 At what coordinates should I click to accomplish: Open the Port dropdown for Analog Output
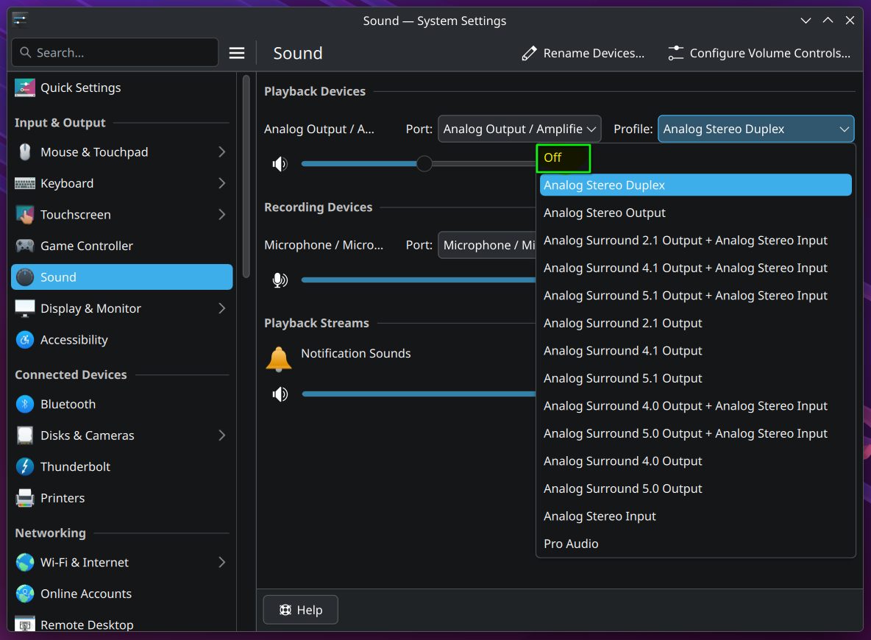point(519,129)
